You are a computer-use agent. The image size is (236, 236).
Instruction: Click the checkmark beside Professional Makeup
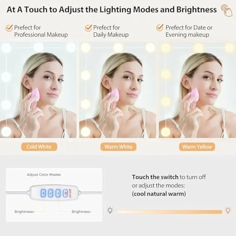[x=9, y=28]
